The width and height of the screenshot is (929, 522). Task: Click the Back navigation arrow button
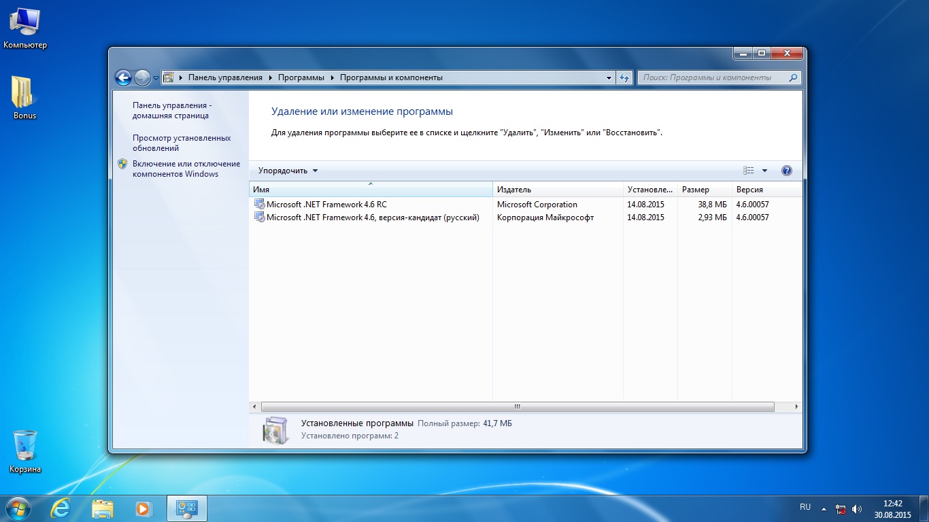pyautogui.click(x=123, y=77)
